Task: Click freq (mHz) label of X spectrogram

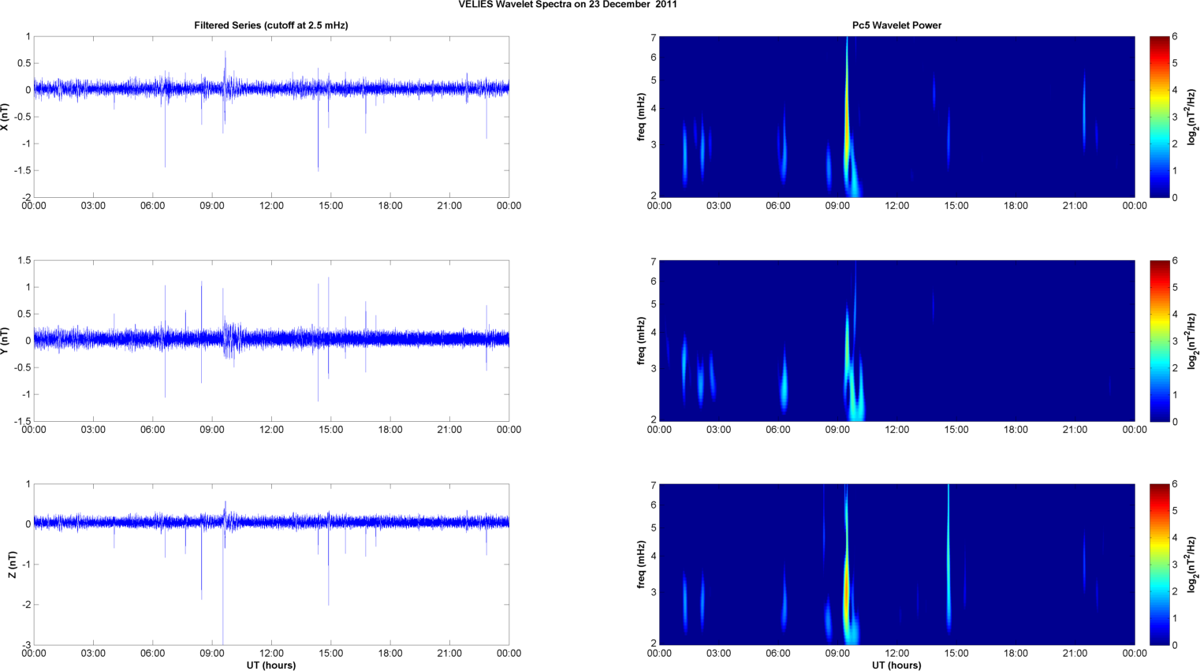Action: [x=642, y=117]
